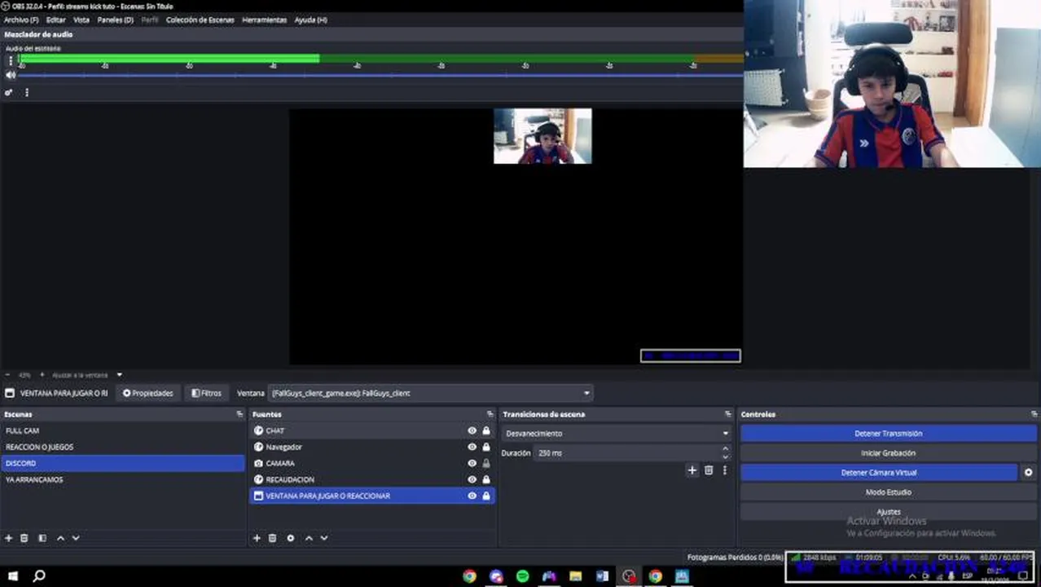Open Editar menu

56,20
